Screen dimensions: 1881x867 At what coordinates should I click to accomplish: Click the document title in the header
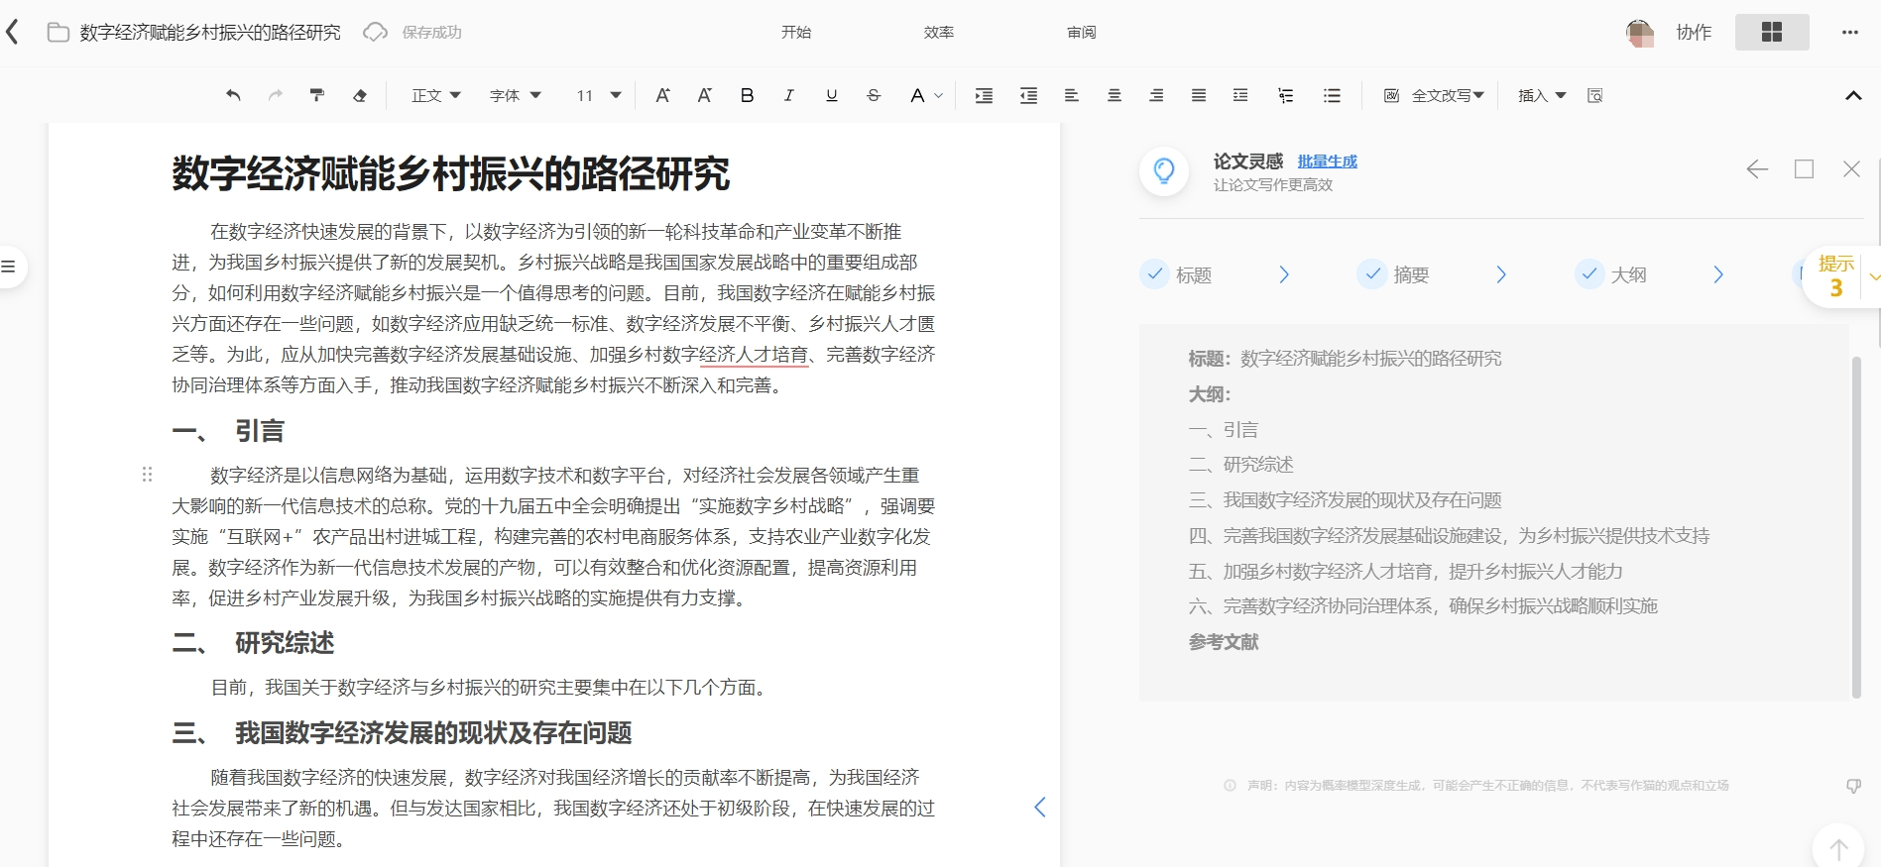[210, 33]
